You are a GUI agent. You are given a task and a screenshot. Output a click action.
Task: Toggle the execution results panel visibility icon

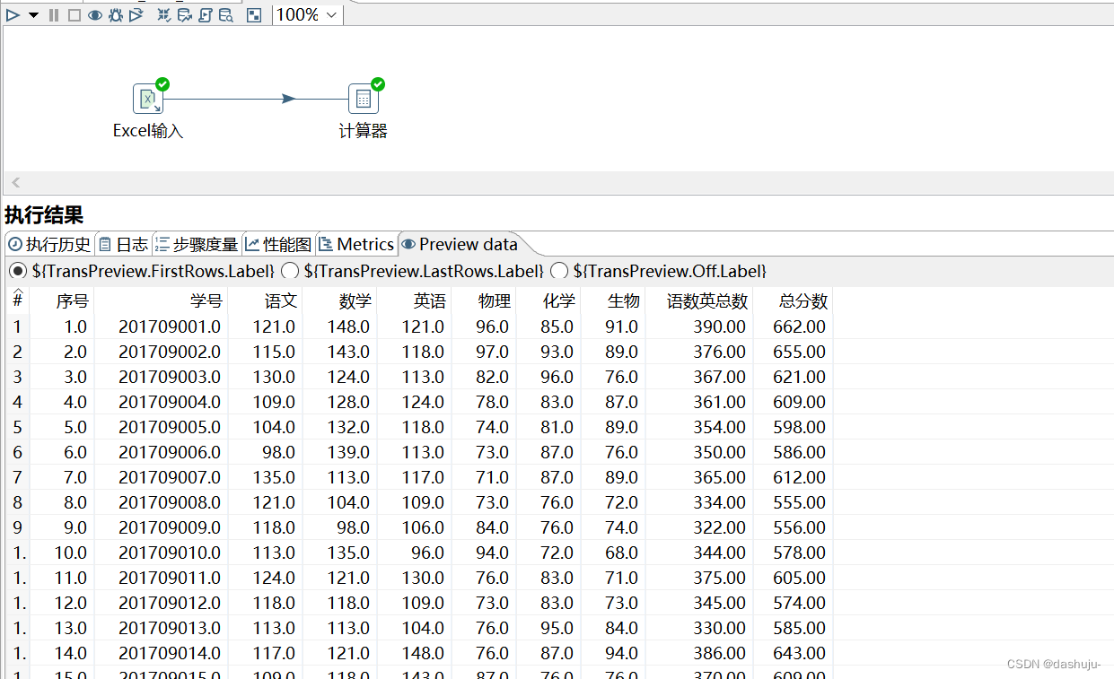pos(253,14)
